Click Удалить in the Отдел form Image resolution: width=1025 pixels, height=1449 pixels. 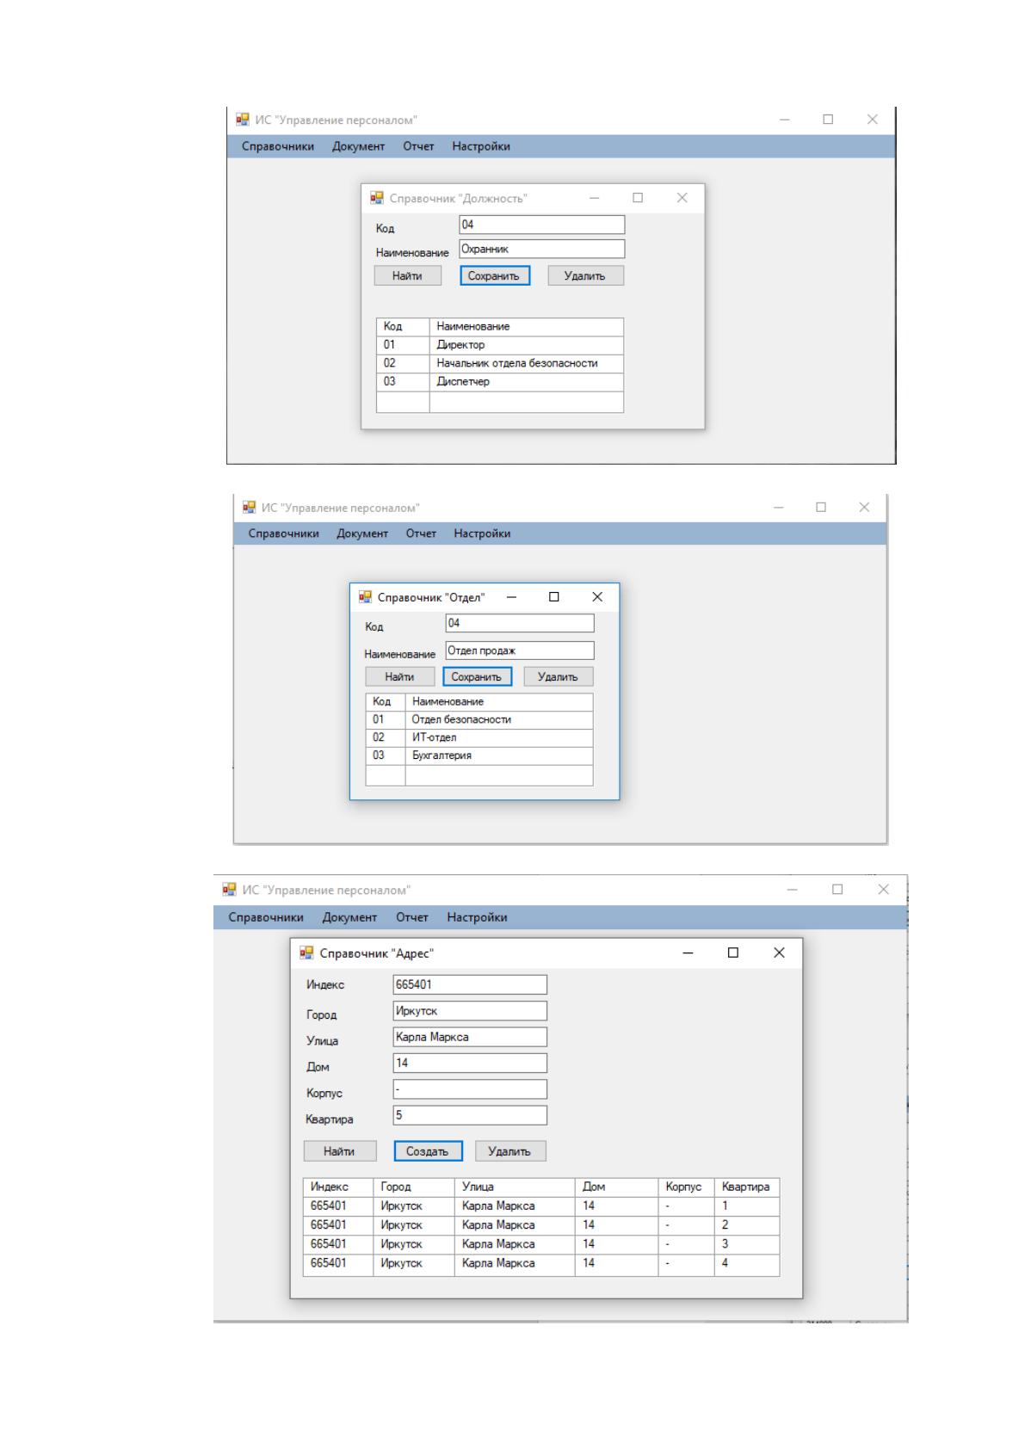tap(559, 676)
